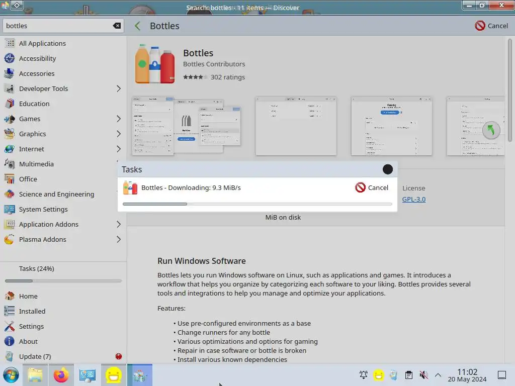
Task: Open the Installed page
Action: pyautogui.click(x=63, y=311)
